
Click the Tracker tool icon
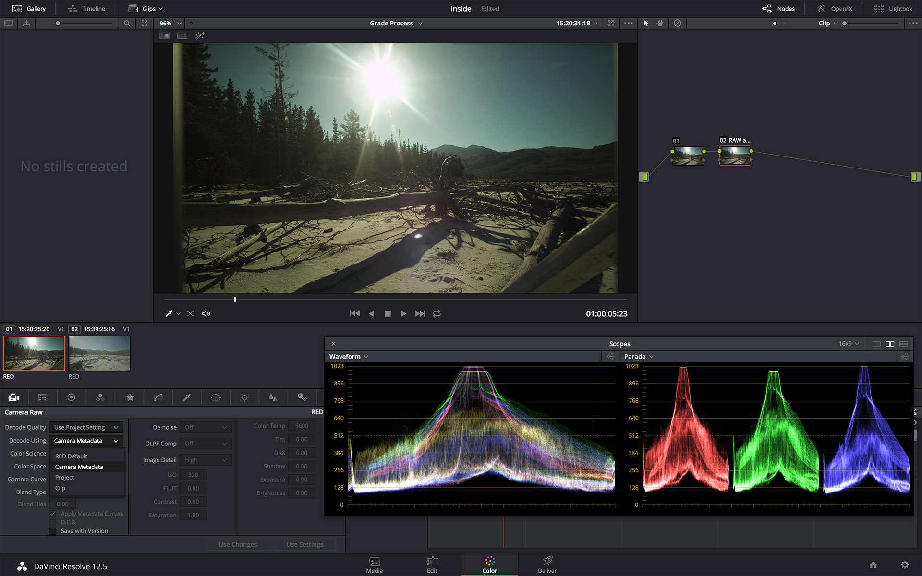click(x=244, y=397)
